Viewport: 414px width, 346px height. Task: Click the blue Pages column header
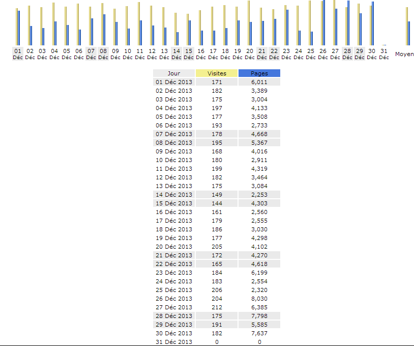259,73
